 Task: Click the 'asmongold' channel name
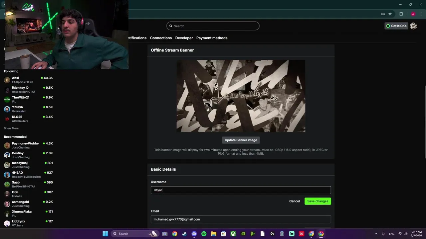[20, 202]
